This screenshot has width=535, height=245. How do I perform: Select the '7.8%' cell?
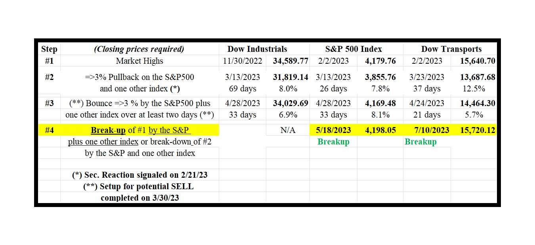click(380, 89)
